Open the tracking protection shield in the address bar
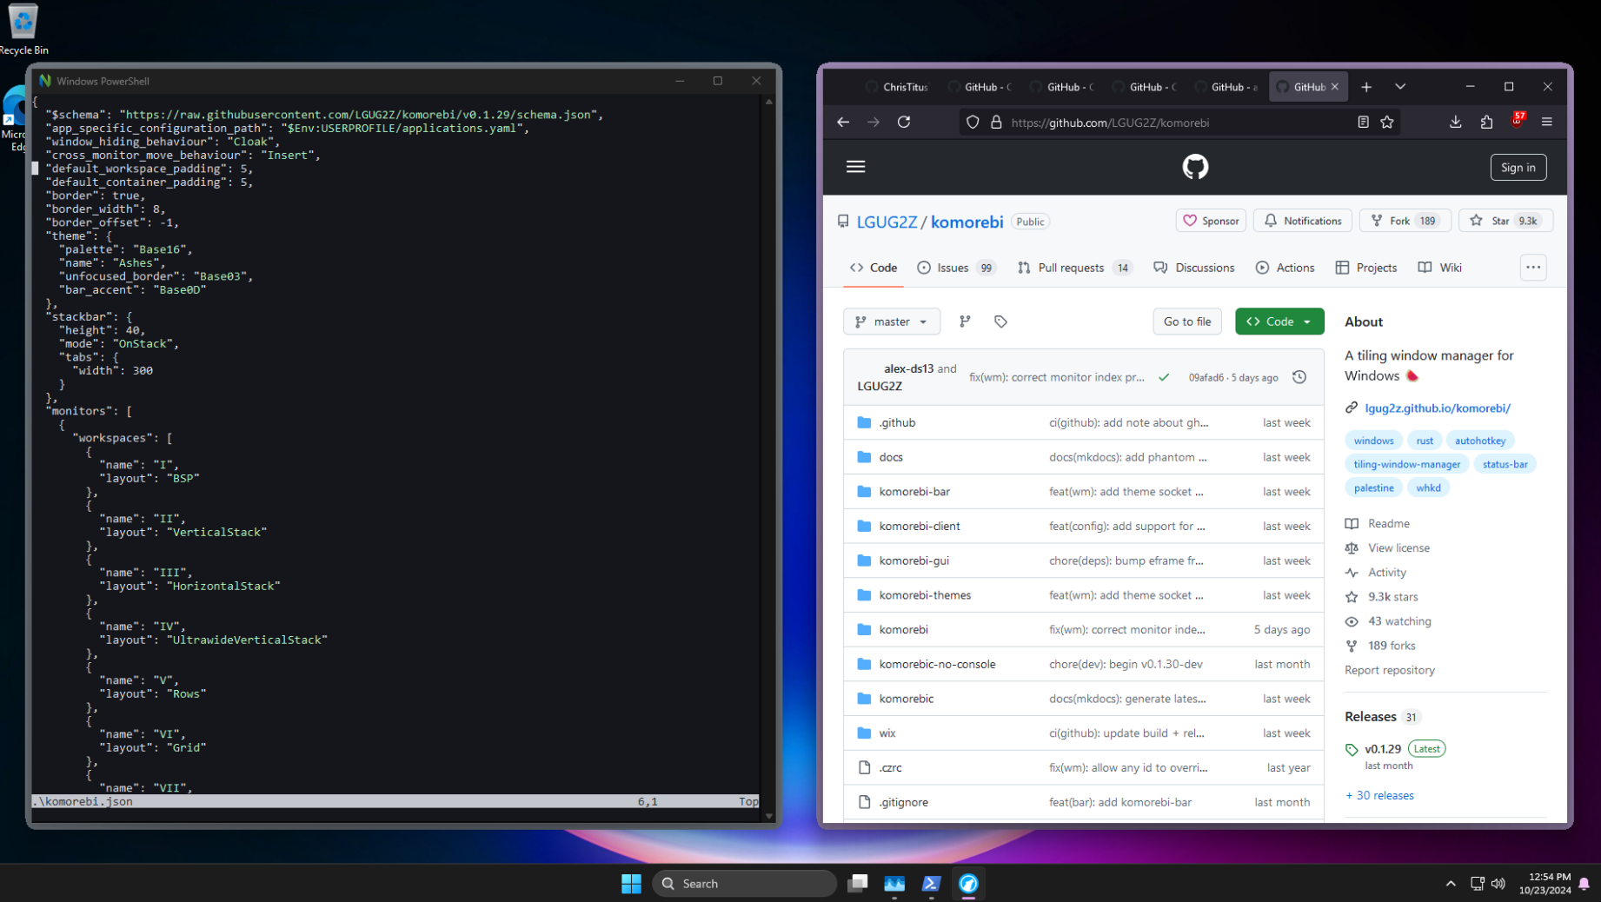 tap(973, 122)
